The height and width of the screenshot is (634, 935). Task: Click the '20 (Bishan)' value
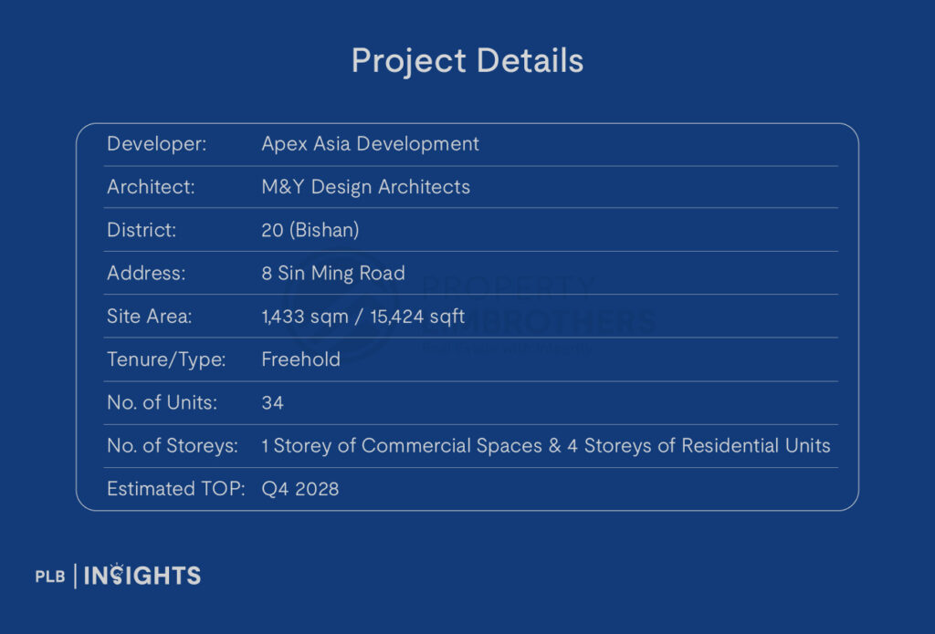[x=310, y=230]
